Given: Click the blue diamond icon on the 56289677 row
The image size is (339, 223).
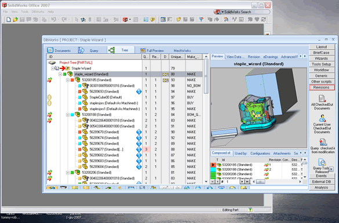Looking at the screenshot, I should (x=139, y=149).
